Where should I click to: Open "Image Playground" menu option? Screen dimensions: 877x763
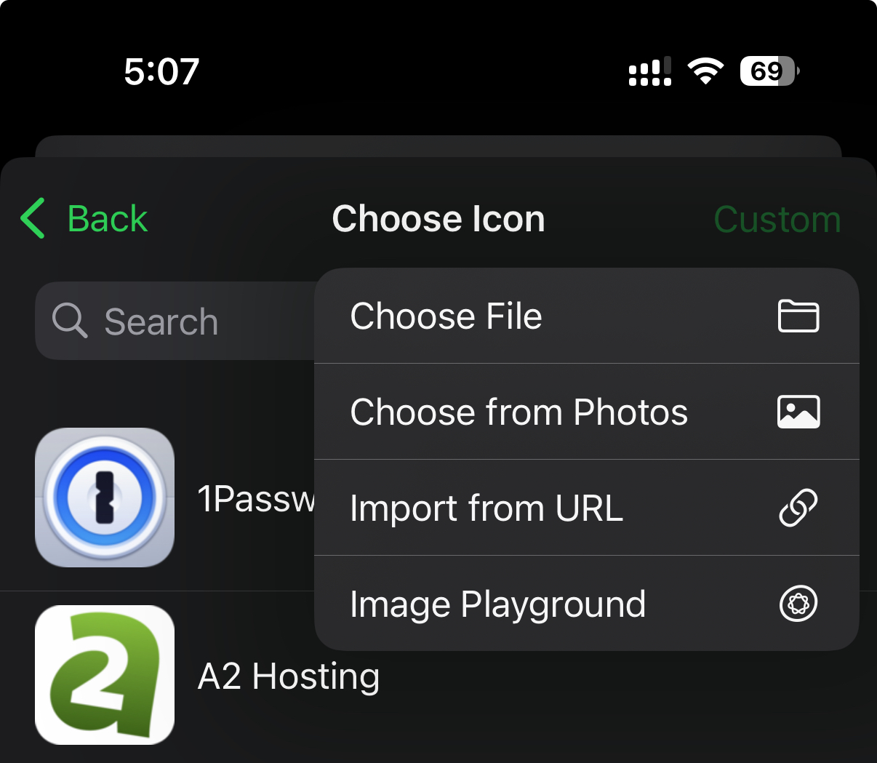497,604
